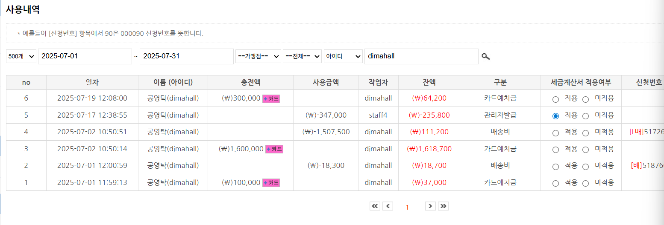Expand the ==가맹점== dropdown
The height and width of the screenshot is (225, 664).
click(258, 56)
